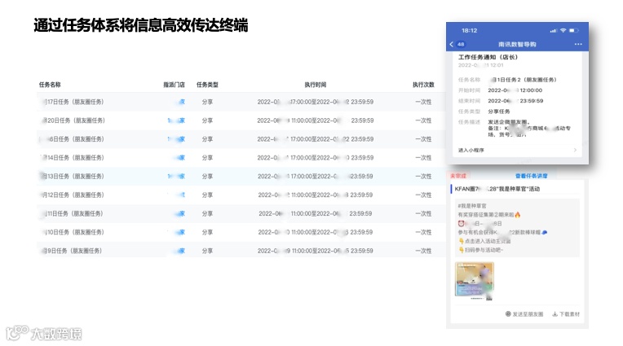Select the 11日任务（朋友圈任务）row name
The height and width of the screenshot is (346, 623).
point(73,214)
